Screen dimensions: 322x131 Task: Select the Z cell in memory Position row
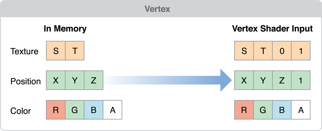pyautogui.click(x=94, y=80)
